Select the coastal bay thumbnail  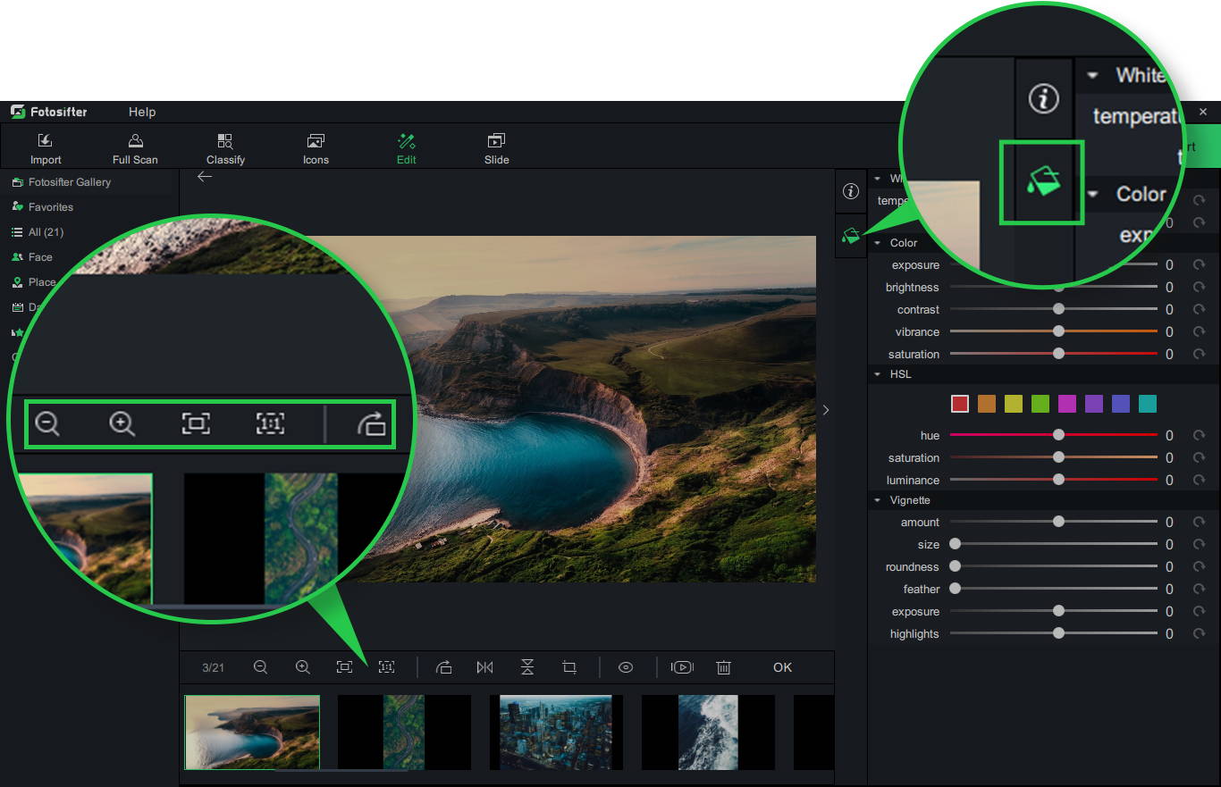[252, 733]
